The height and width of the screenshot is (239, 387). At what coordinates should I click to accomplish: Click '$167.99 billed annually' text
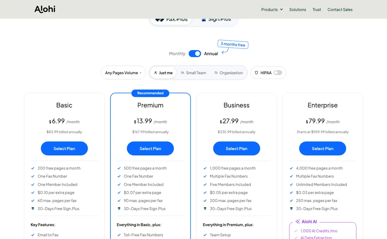tap(150, 132)
